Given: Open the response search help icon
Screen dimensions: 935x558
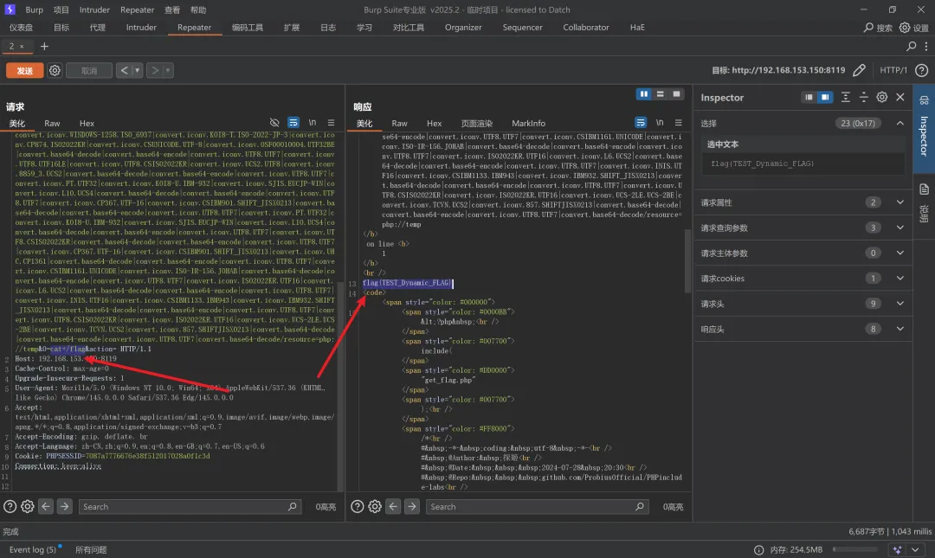Looking at the screenshot, I should tap(358, 507).
